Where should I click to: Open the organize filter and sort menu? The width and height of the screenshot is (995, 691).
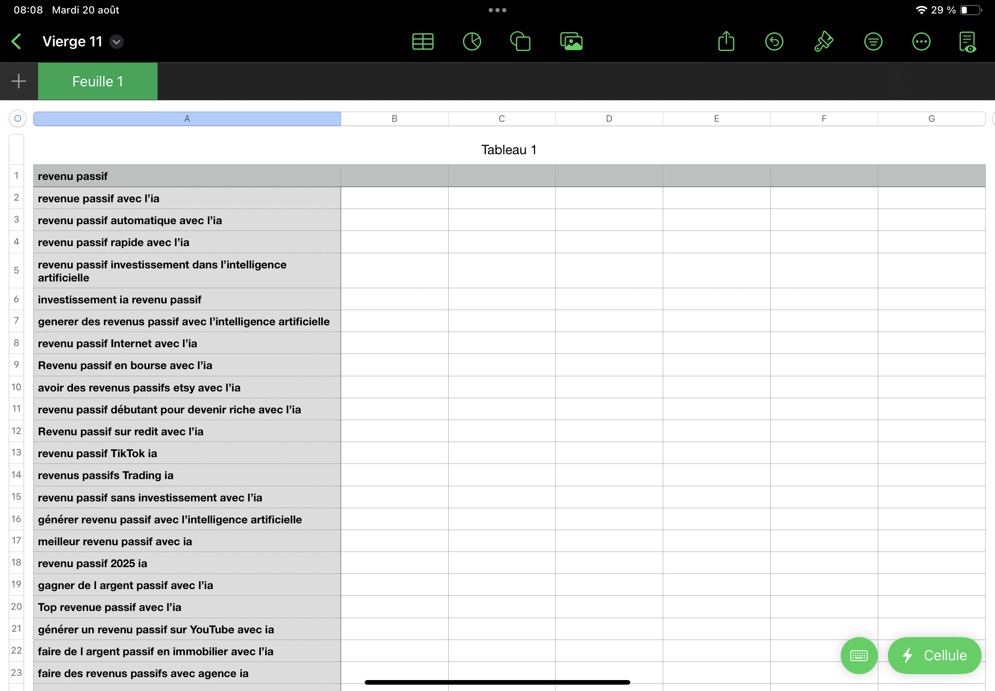pos(873,42)
